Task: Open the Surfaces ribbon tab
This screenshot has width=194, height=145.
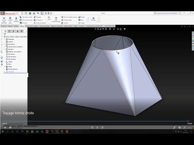Action: pos(16,26)
